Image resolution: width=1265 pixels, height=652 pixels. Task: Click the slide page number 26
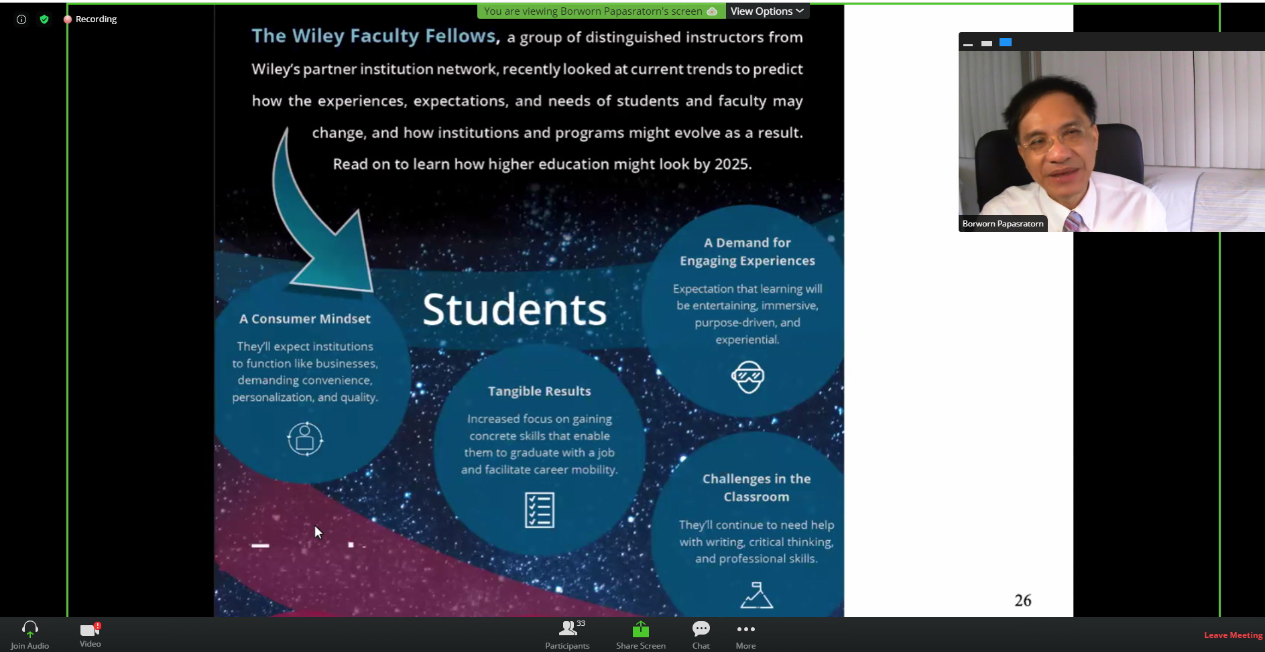click(1023, 600)
